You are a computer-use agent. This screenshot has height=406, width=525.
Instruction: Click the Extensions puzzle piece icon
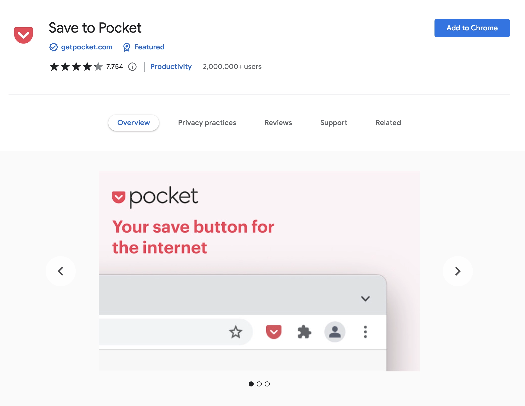(304, 332)
